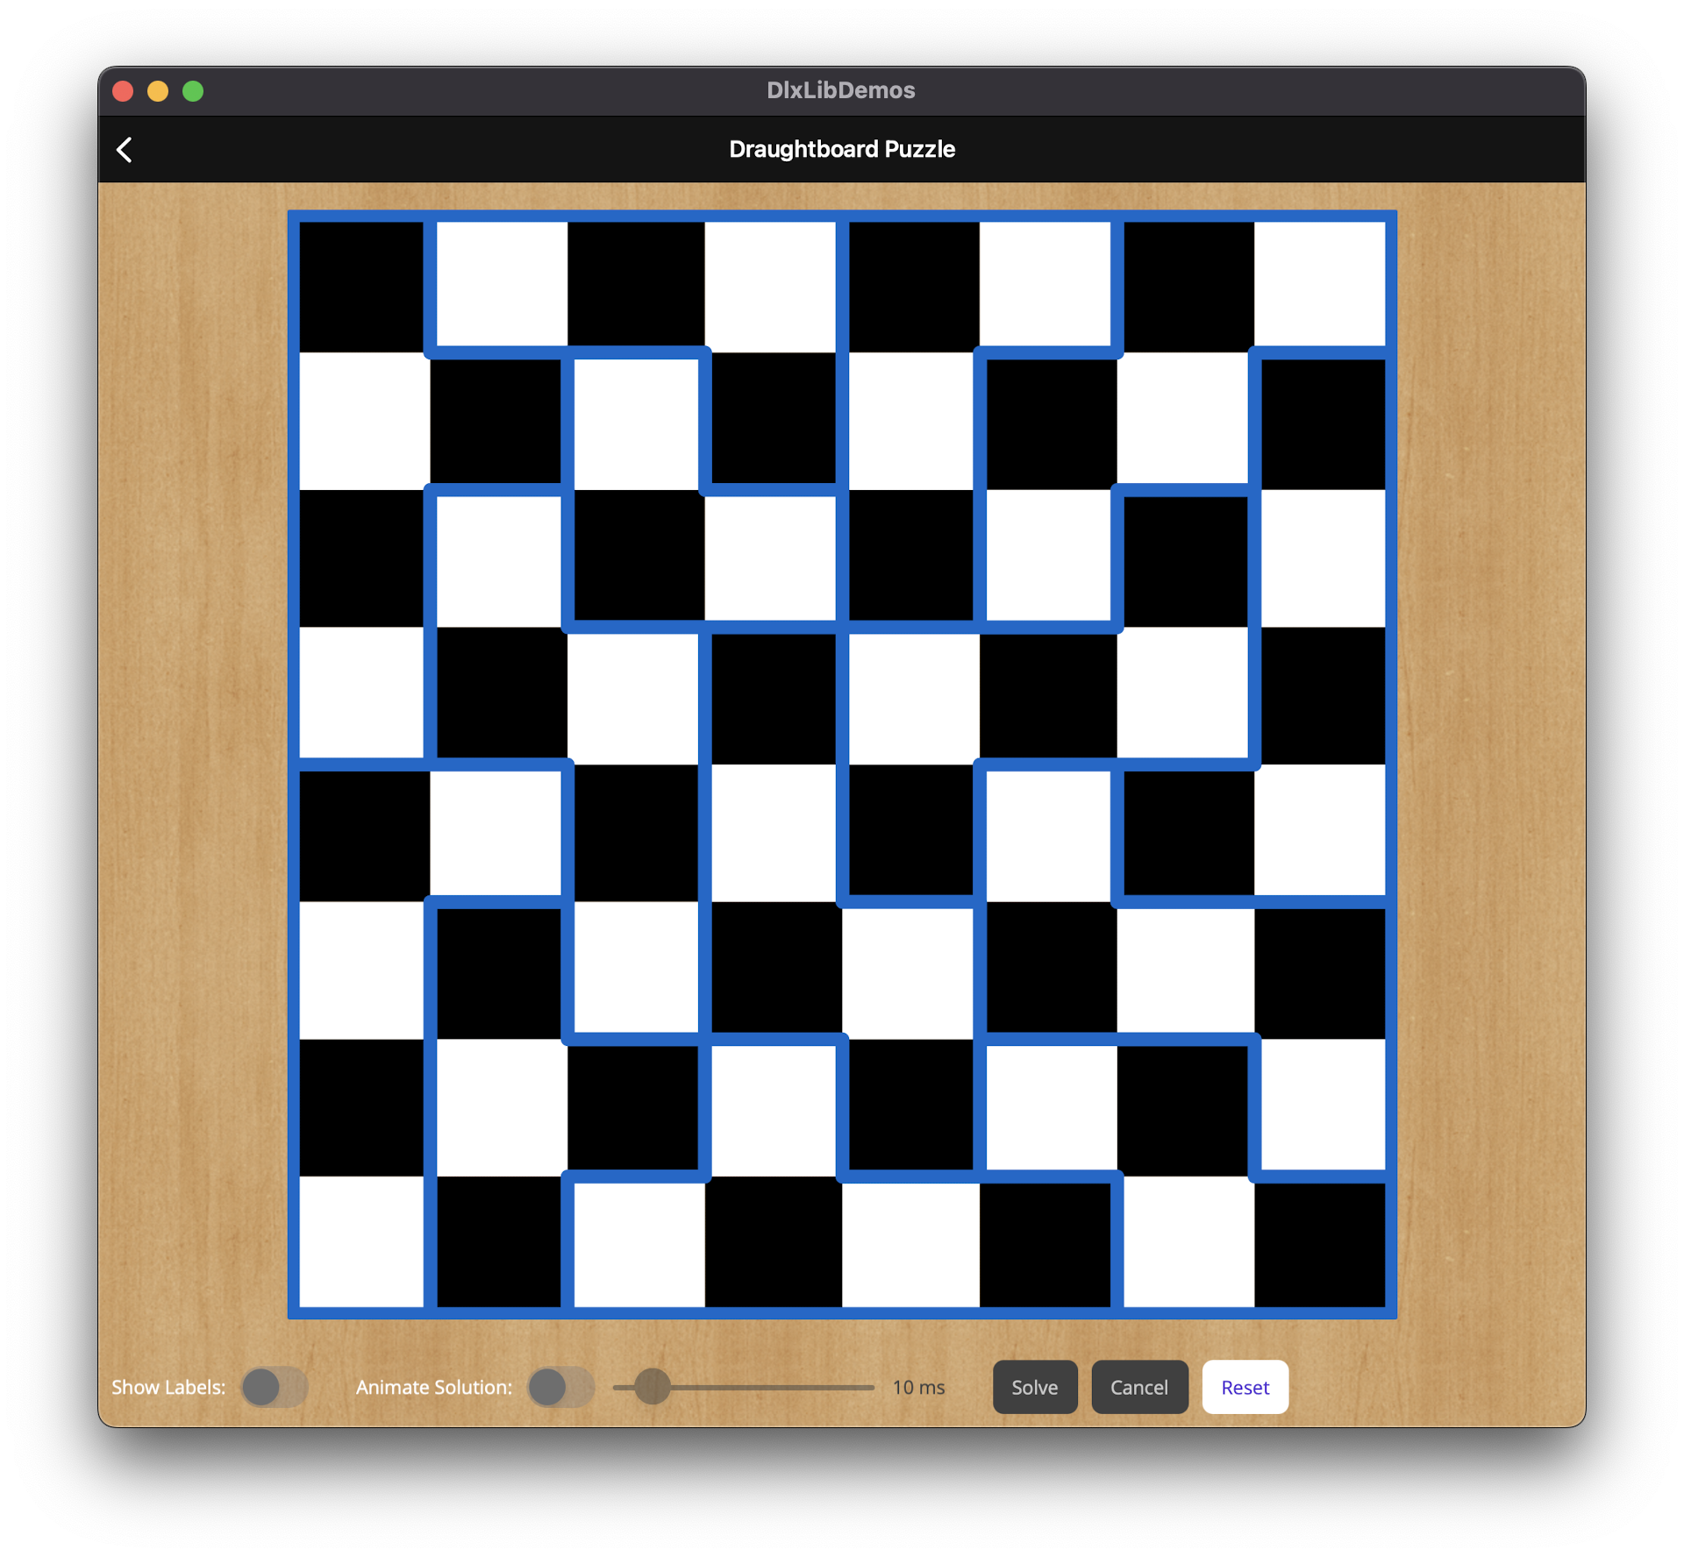Click the green fullscreen window button

point(193,91)
